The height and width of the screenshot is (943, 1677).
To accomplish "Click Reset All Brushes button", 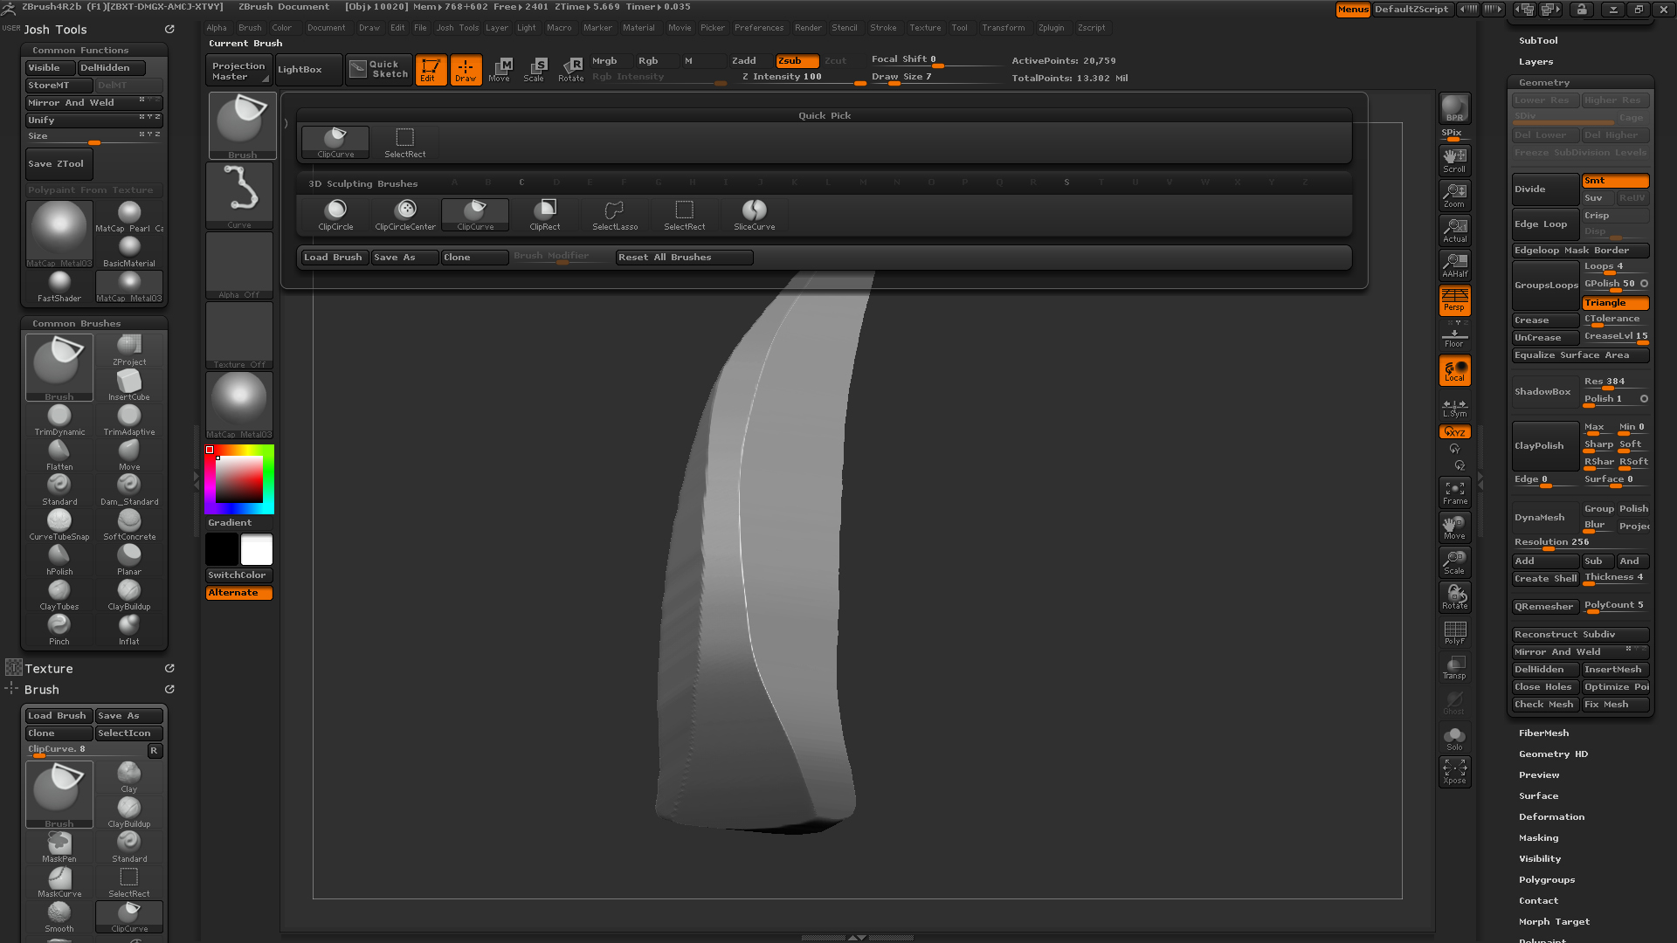I will point(684,258).
